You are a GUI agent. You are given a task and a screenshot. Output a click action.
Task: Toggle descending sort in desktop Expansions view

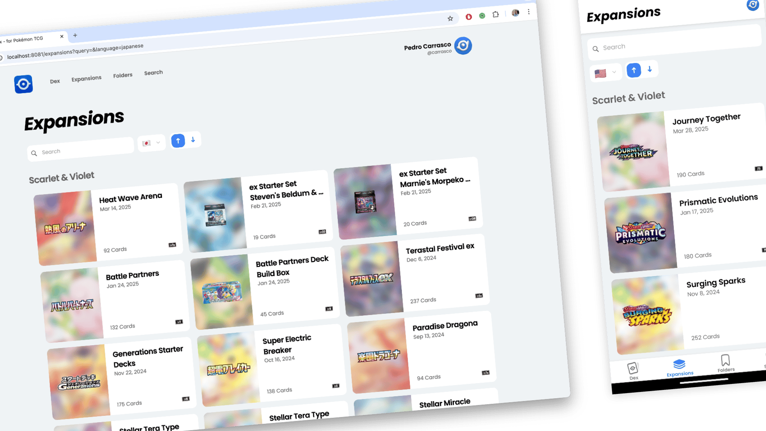[193, 139]
